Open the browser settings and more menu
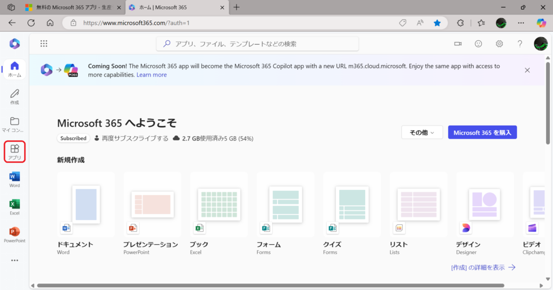The width and height of the screenshot is (553, 290). point(521,23)
